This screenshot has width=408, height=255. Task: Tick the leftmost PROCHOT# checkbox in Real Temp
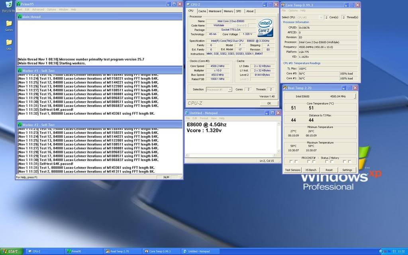291,162
